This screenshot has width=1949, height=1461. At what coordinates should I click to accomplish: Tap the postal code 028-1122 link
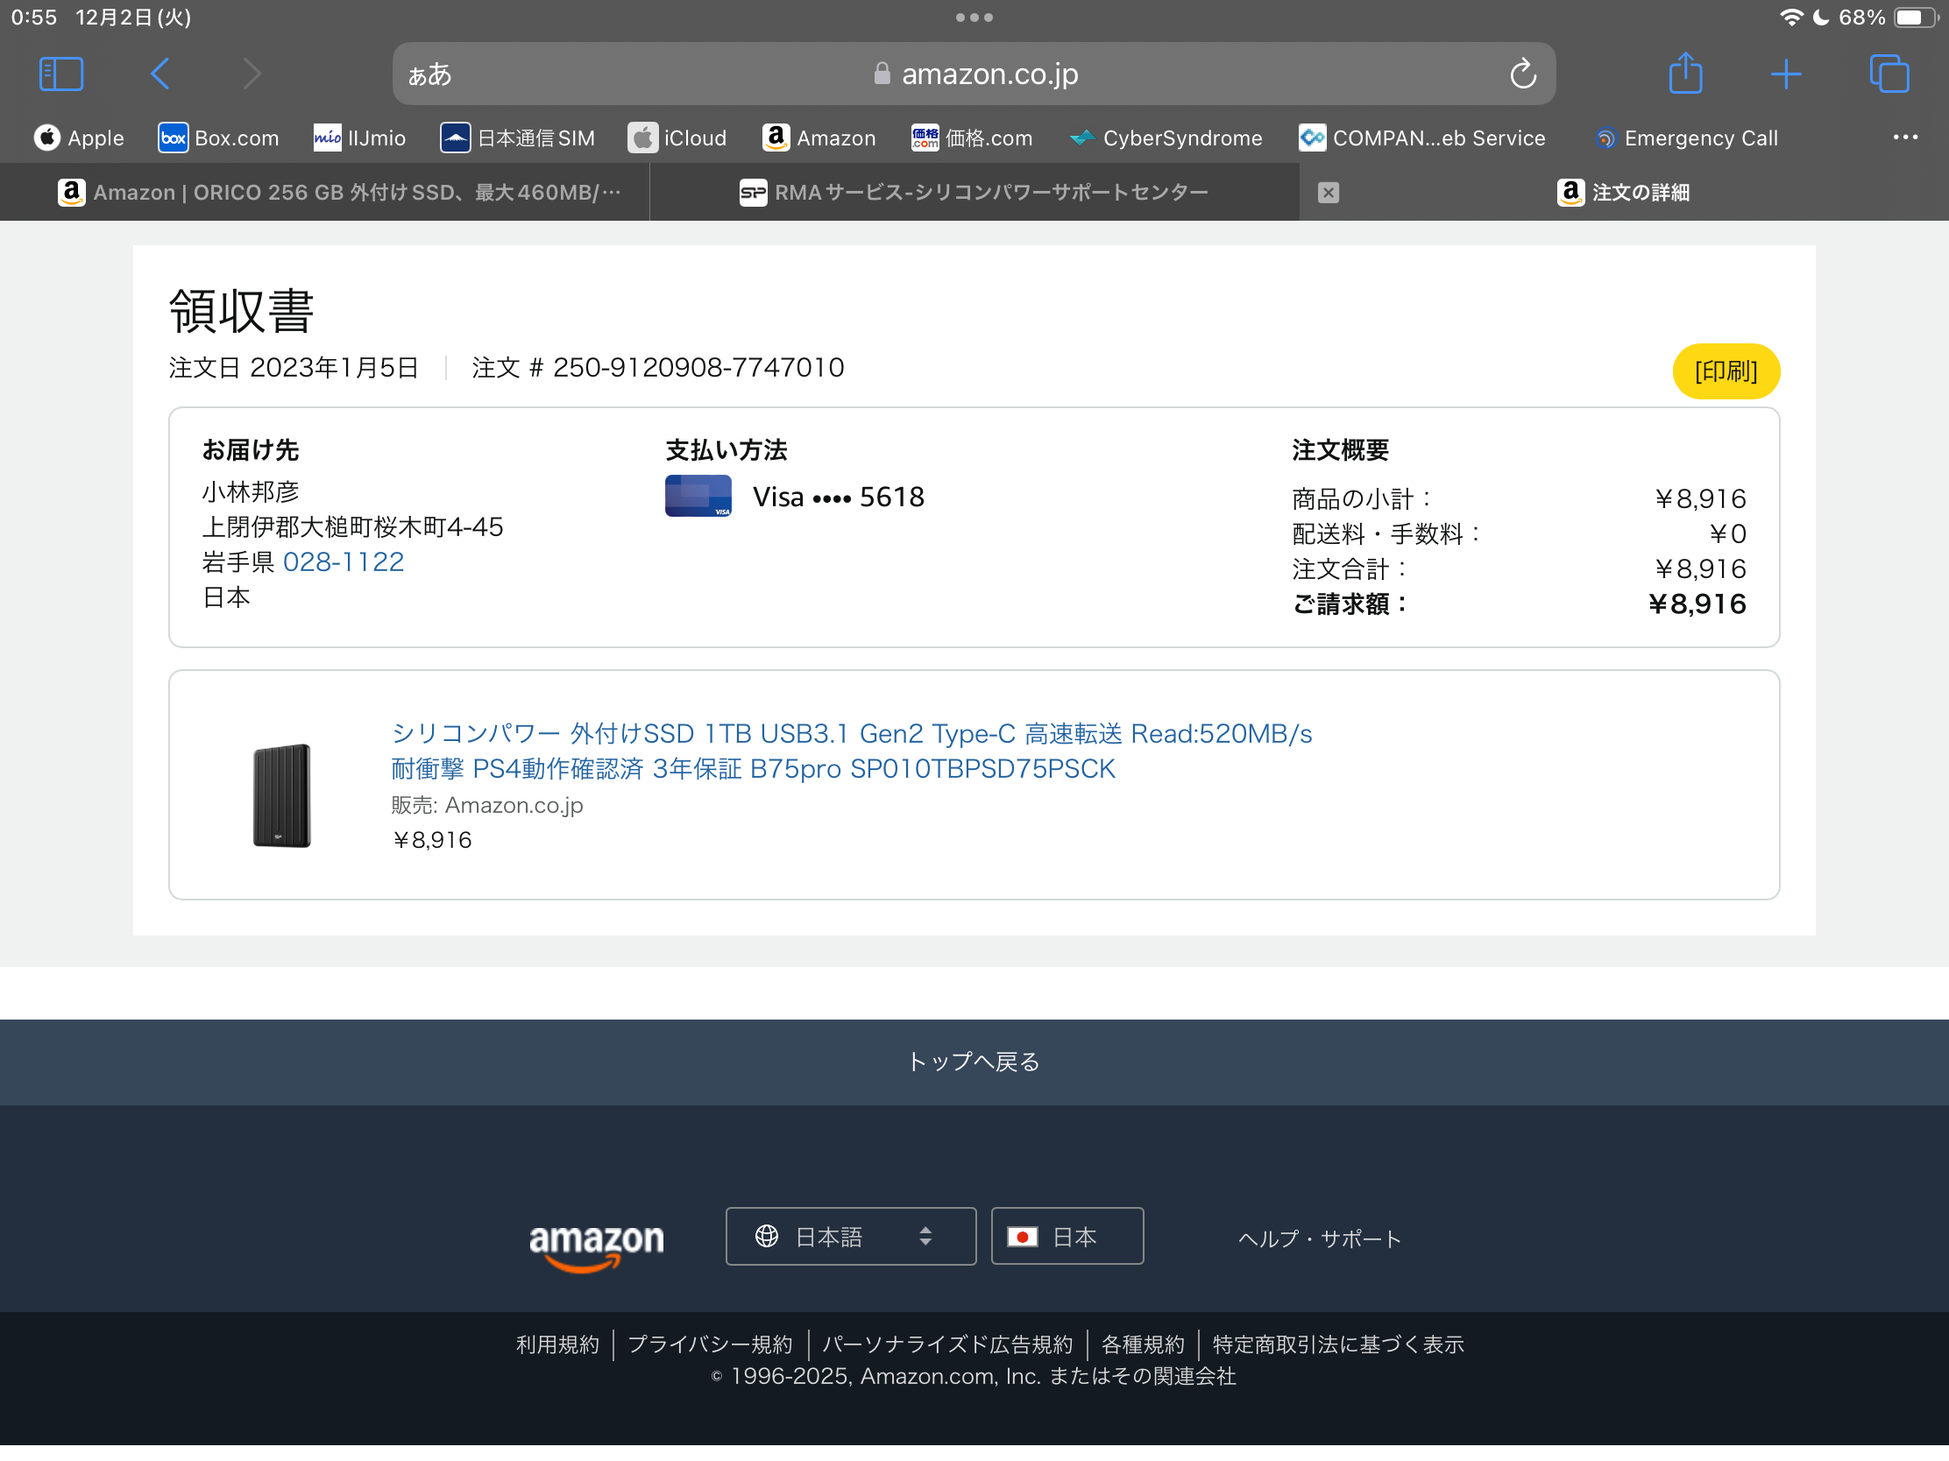343,561
